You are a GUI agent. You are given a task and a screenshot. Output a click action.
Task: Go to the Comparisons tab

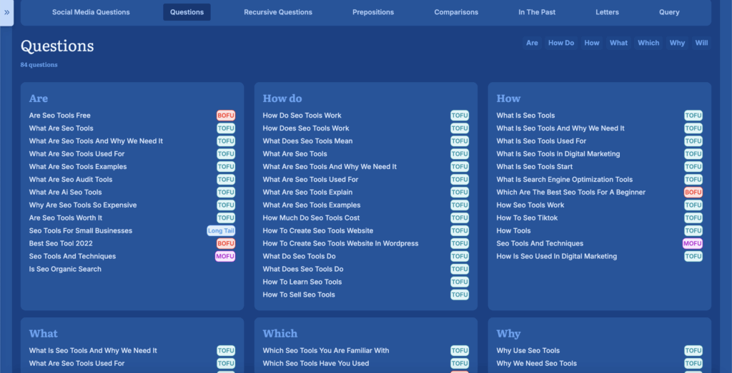[456, 12]
